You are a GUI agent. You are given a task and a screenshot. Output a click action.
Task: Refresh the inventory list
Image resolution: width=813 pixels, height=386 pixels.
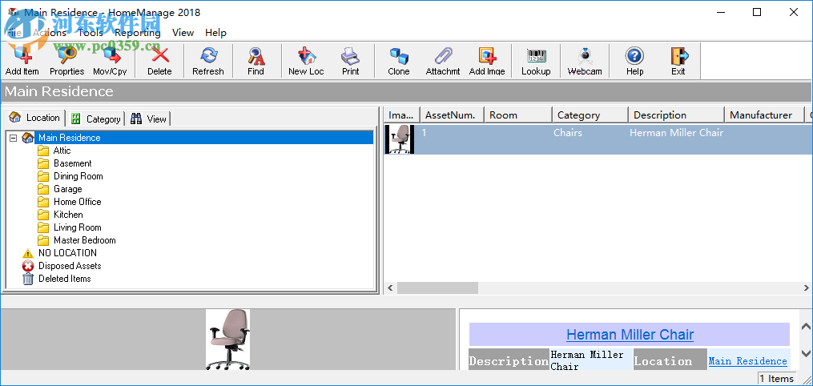[208, 61]
